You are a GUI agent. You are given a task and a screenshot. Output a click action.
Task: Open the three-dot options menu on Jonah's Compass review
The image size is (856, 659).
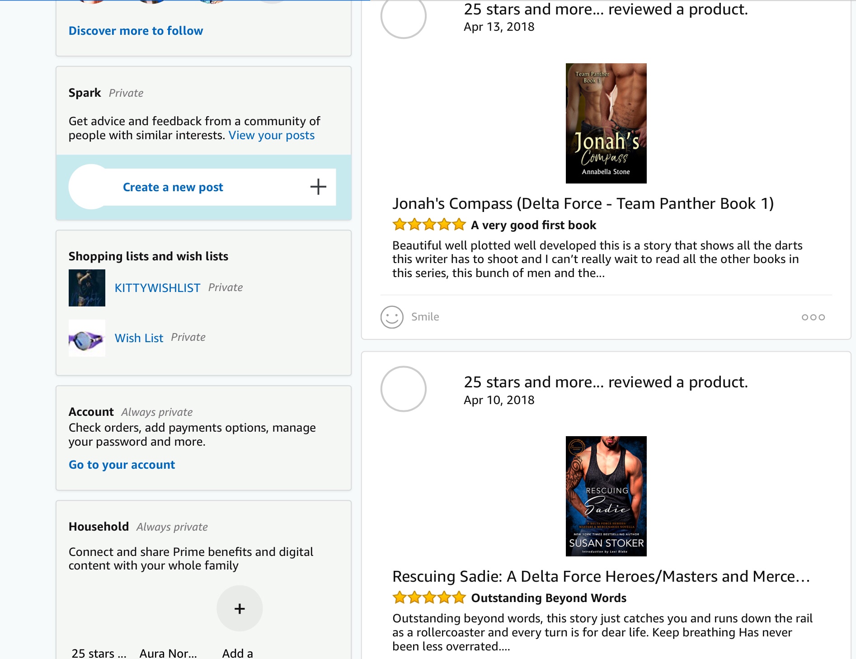[813, 317]
